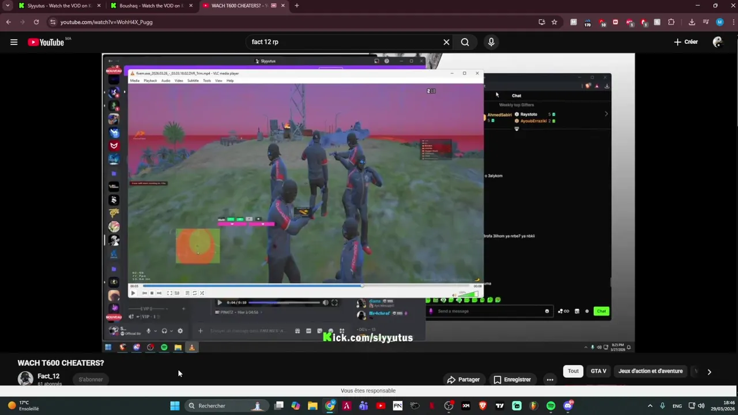Viewport: 738px width, 415px height.
Task: Go to the YouTube home logo
Action: (x=46, y=42)
